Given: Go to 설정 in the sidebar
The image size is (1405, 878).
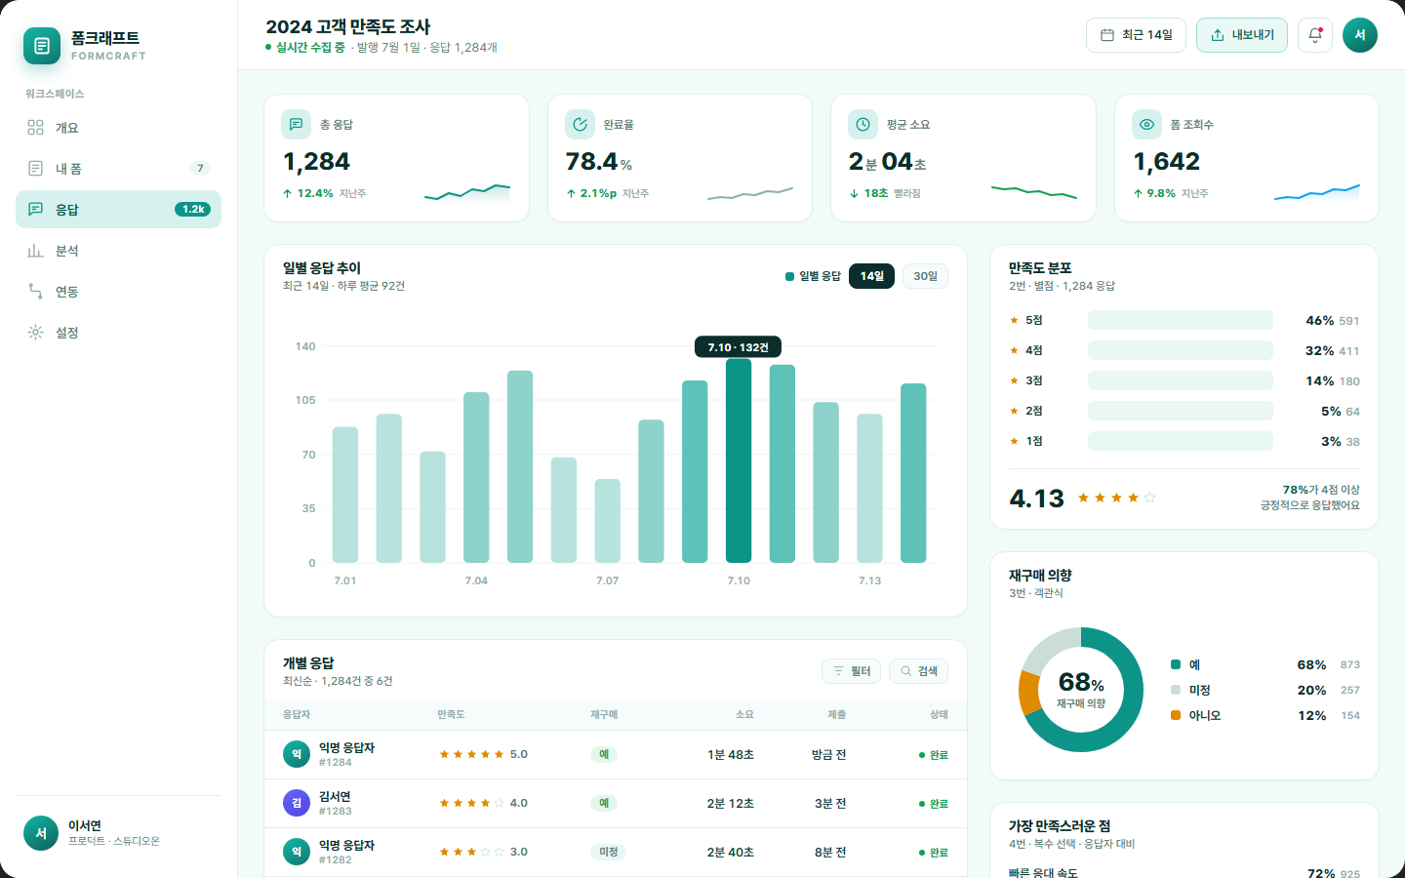Looking at the screenshot, I should click(118, 333).
